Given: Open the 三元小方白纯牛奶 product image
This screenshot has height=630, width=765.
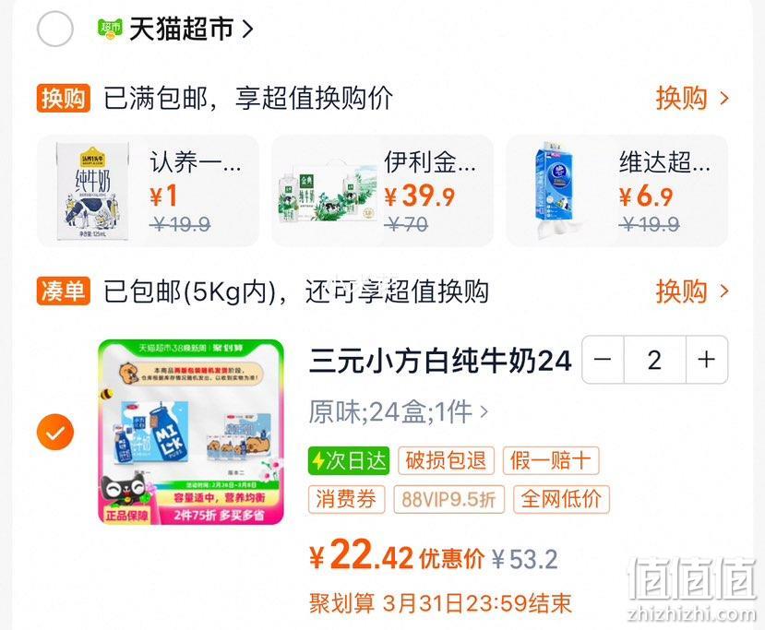Looking at the screenshot, I should [x=191, y=432].
